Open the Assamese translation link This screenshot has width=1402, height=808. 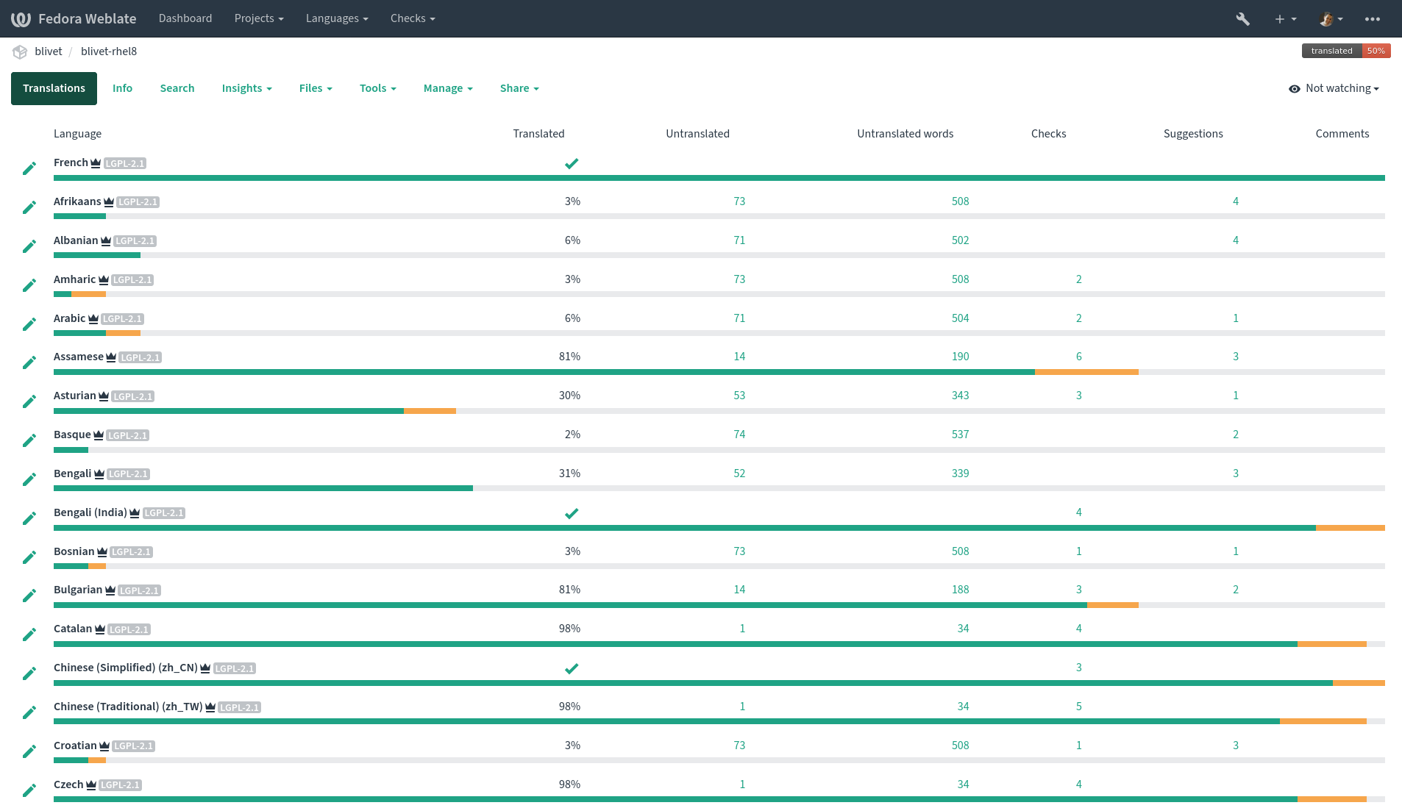point(79,357)
